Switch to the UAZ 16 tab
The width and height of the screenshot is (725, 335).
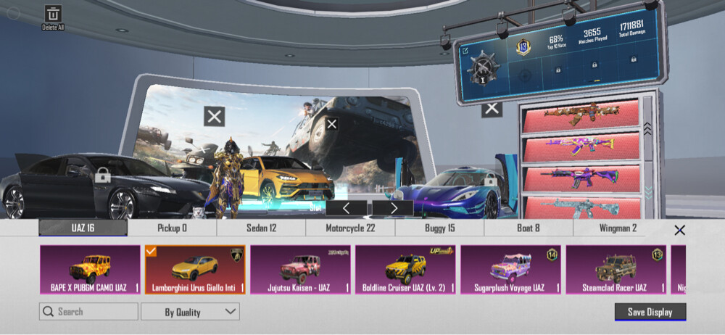(83, 228)
